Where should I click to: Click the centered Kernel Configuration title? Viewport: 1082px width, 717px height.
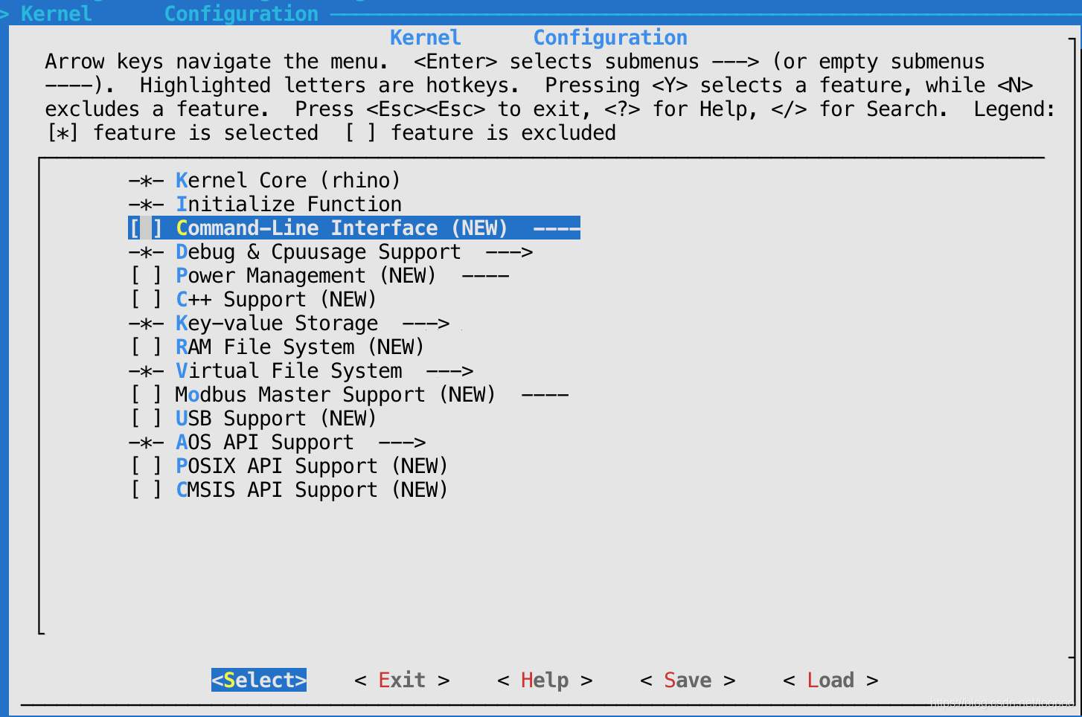[539, 38]
